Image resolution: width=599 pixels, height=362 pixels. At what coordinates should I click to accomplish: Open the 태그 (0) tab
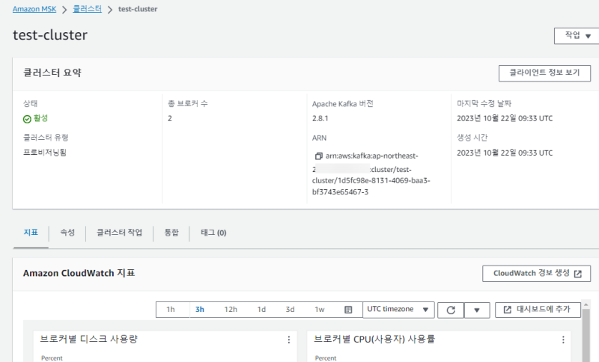click(213, 233)
